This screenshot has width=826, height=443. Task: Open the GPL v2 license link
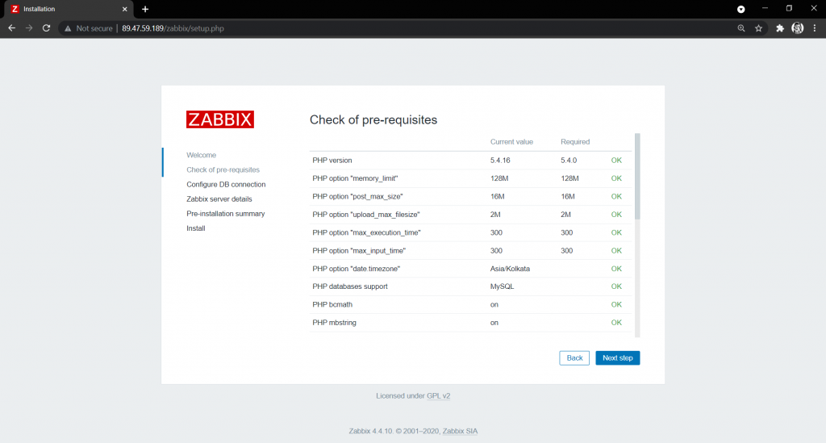click(438, 395)
